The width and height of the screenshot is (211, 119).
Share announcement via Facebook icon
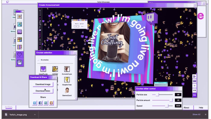(40, 103)
